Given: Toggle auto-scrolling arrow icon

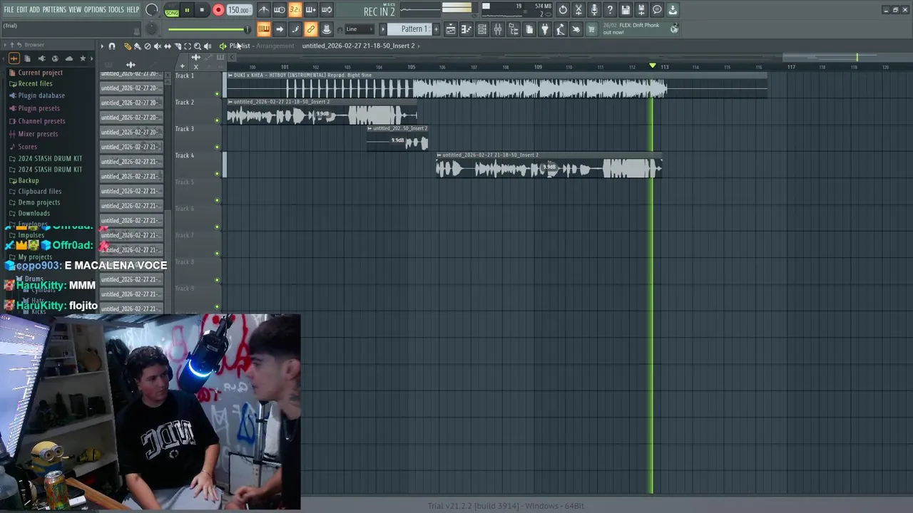Looking at the screenshot, I should pos(280,29).
